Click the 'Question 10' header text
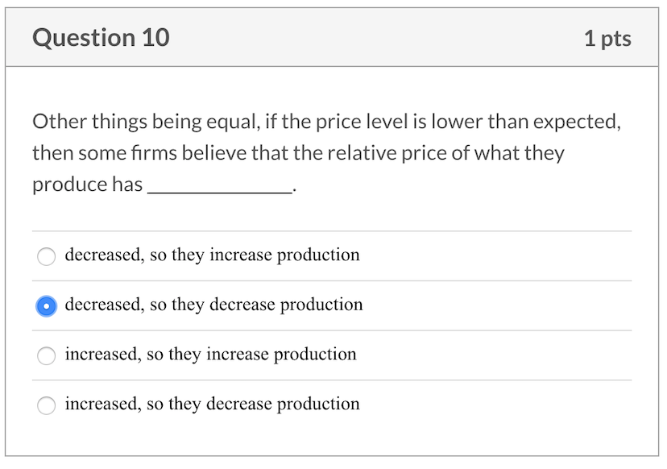 click(x=100, y=37)
